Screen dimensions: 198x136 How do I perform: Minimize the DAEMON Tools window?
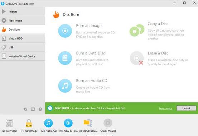point(175,3)
